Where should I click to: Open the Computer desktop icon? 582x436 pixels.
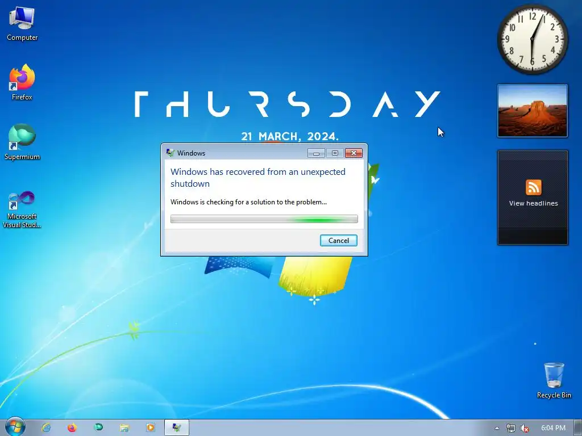tap(22, 24)
